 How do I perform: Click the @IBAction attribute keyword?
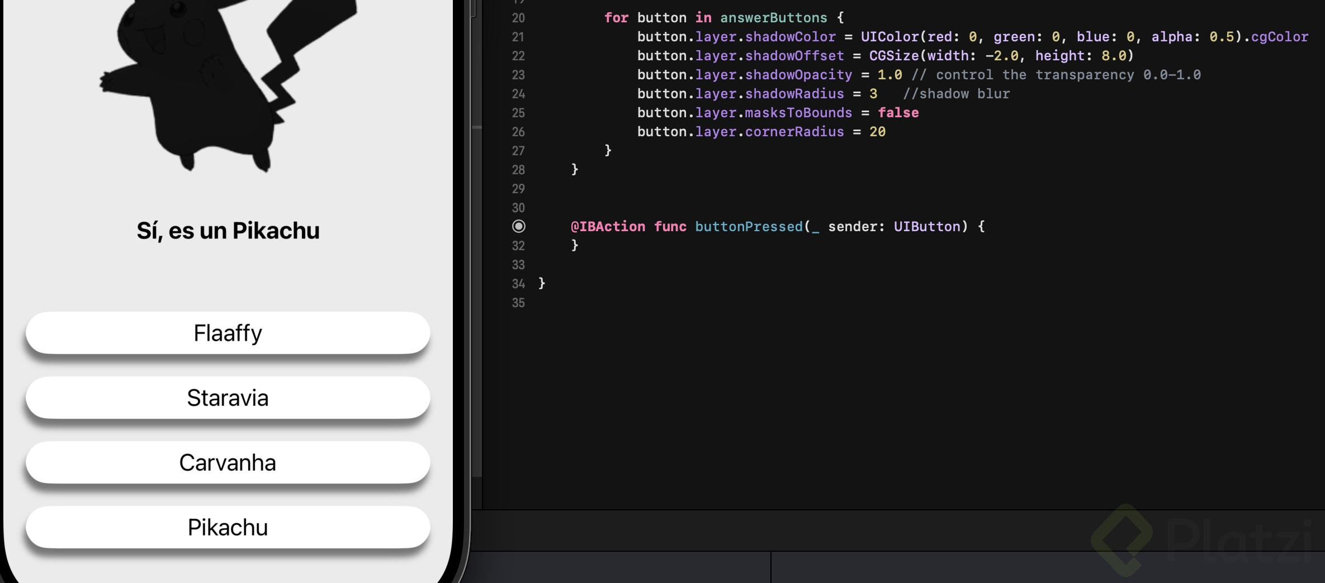pos(608,227)
